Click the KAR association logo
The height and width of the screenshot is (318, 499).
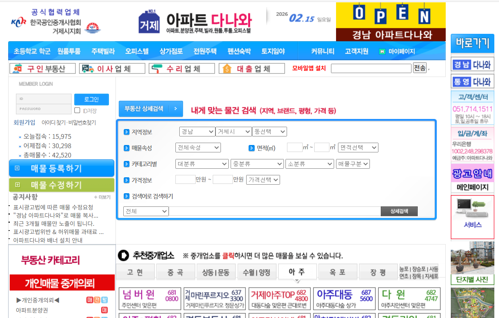coord(19,21)
